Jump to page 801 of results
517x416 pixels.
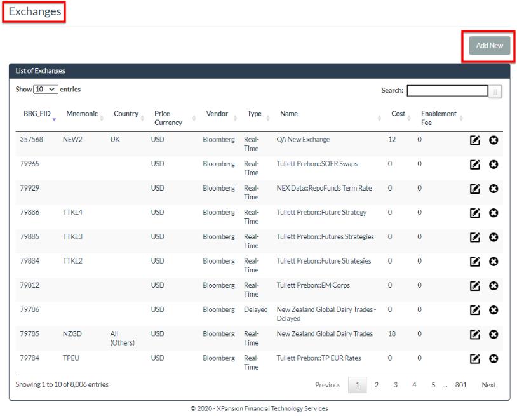(460, 385)
